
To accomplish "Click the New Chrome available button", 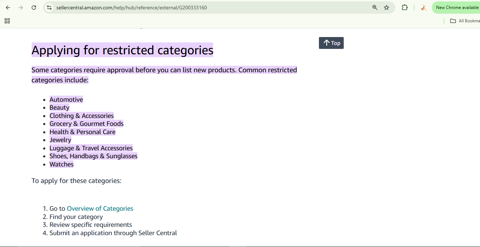I will [456, 8].
